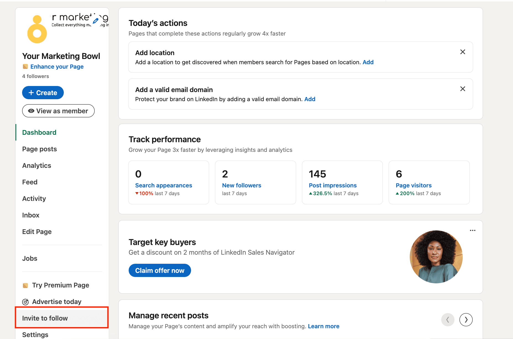513x339 pixels.
Task: Open the Inbox section
Action: click(x=31, y=215)
